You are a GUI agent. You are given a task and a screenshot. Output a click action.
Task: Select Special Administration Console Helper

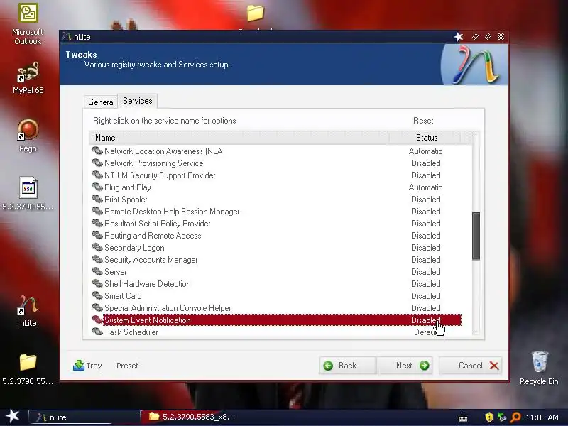(276, 307)
